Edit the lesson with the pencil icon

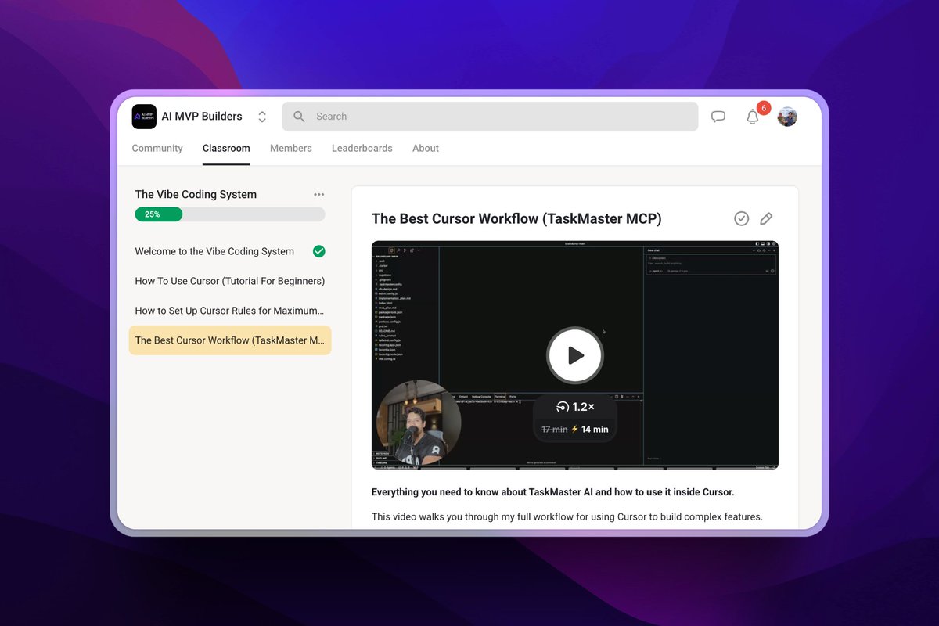766,219
